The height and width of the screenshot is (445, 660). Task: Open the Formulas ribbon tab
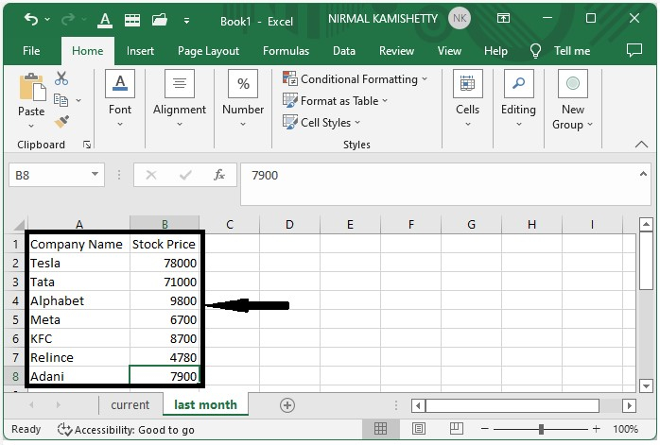click(286, 51)
